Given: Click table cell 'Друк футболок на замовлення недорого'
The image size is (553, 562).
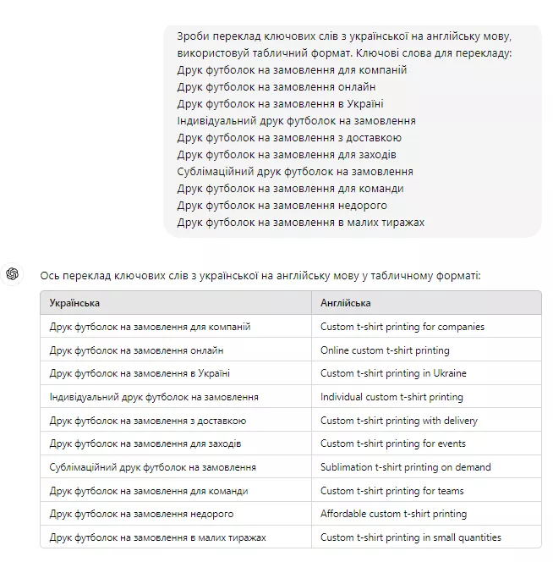Looking at the screenshot, I should pyautogui.click(x=141, y=514).
